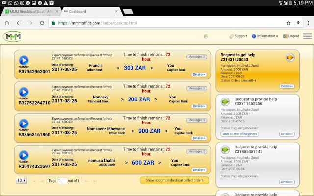Bookmark the page with the star icon
This screenshot has height=196, width=314.
(288, 23)
